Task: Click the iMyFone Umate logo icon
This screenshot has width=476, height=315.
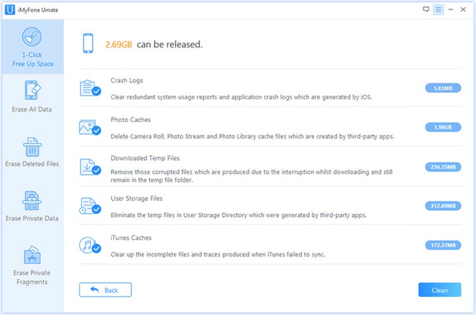Action: tap(9, 9)
